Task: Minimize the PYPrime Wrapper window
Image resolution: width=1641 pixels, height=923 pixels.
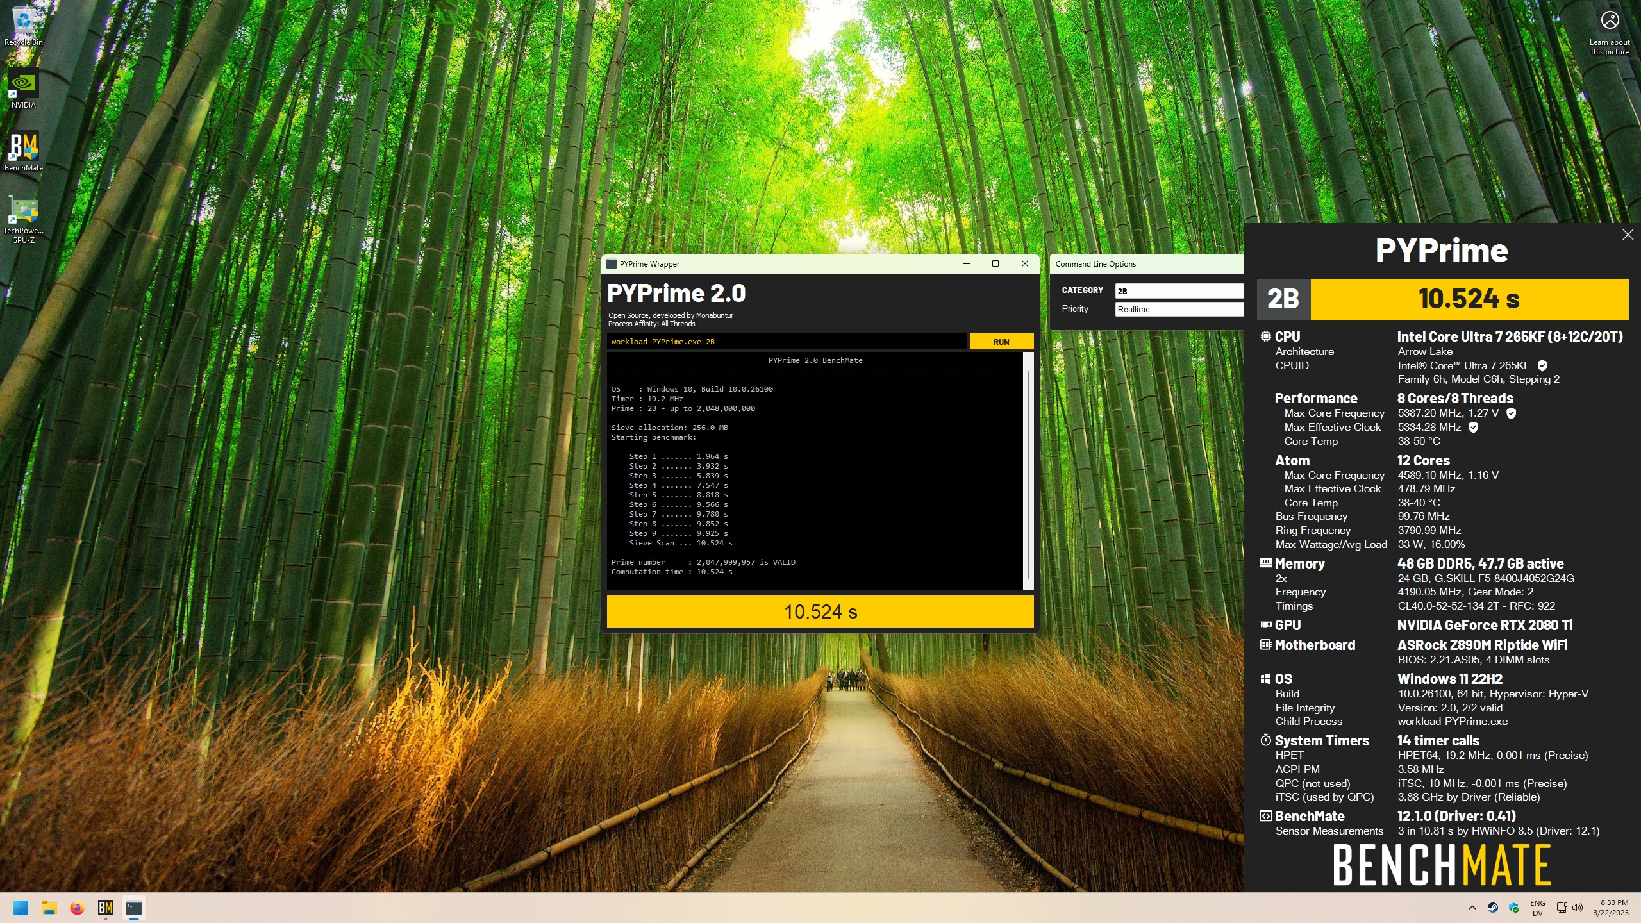Action: click(x=967, y=263)
